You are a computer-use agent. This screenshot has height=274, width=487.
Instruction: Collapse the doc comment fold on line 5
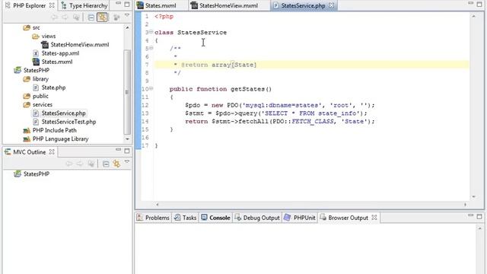(151, 48)
